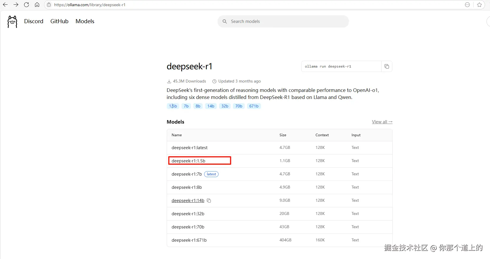Open the deepseek-r1:7b model
The height and width of the screenshot is (259, 490).
tap(186, 174)
